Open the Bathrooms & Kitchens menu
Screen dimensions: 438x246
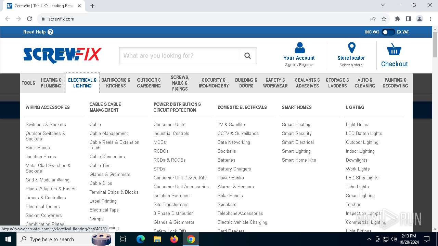(116, 83)
